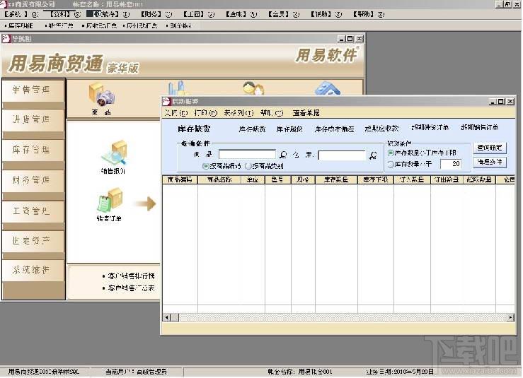The width and height of the screenshot is (523, 378).
Task: Click the 查询确定 button
Action: tap(490, 148)
